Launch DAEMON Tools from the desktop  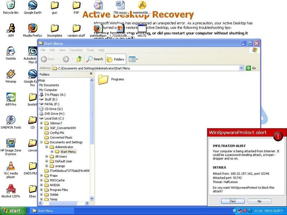tap(11, 122)
